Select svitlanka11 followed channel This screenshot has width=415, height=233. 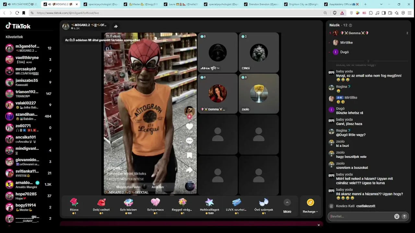(29, 173)
